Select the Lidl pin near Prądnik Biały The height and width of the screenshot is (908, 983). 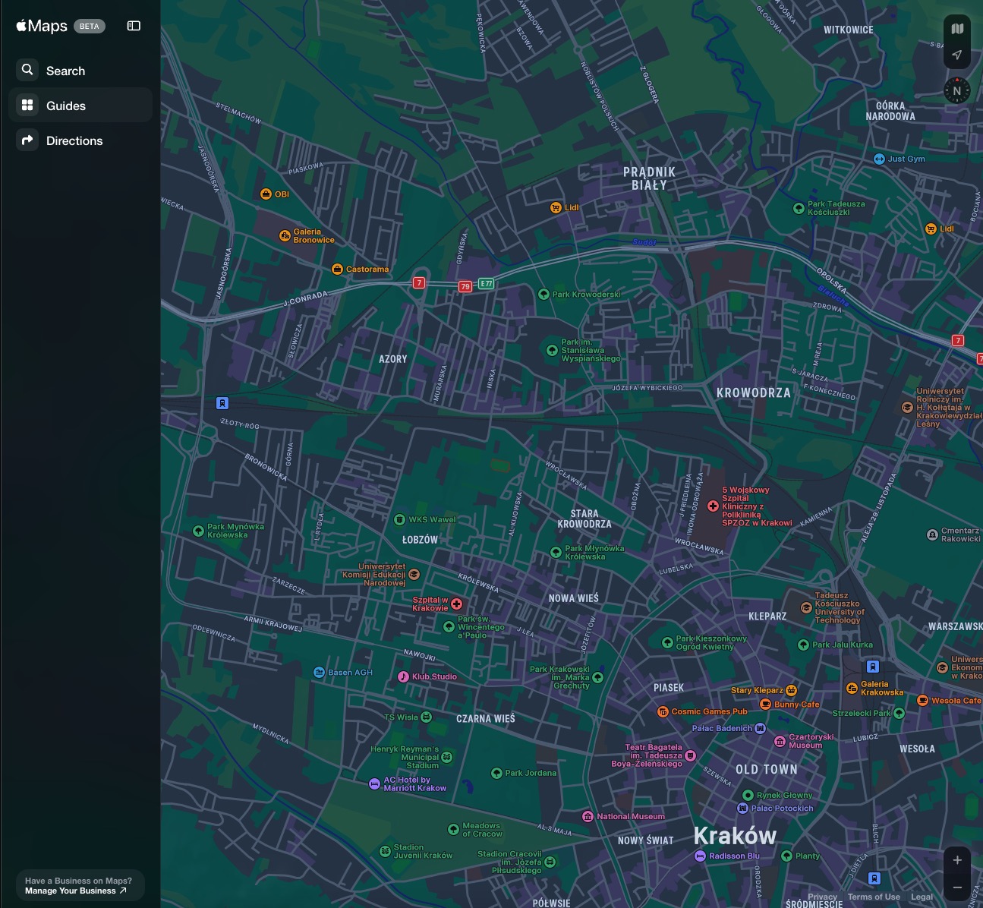556,207
